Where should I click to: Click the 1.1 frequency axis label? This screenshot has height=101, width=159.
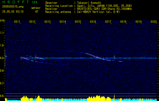2,33
